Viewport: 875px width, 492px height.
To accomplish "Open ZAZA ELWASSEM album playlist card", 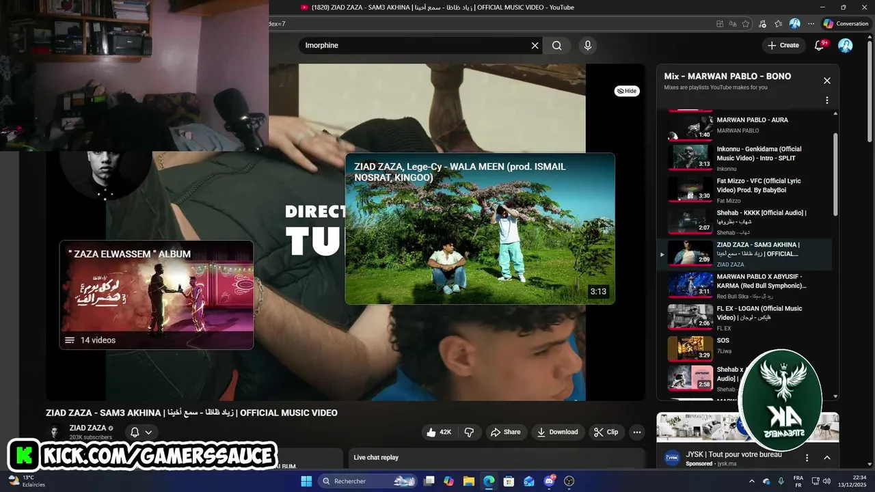I will pos(157,295).
